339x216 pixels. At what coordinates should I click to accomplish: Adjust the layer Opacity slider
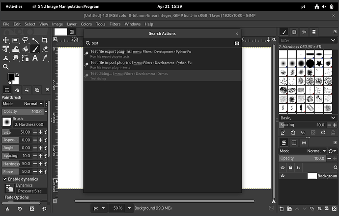302,158
